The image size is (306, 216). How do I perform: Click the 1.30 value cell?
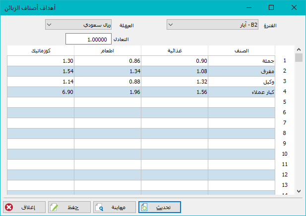(41, 61)
